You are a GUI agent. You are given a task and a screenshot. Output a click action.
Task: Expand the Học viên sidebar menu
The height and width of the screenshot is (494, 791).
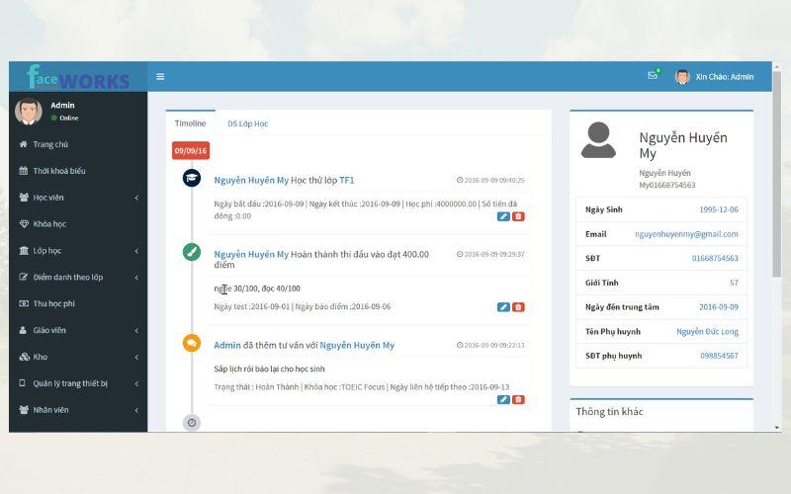77,198
